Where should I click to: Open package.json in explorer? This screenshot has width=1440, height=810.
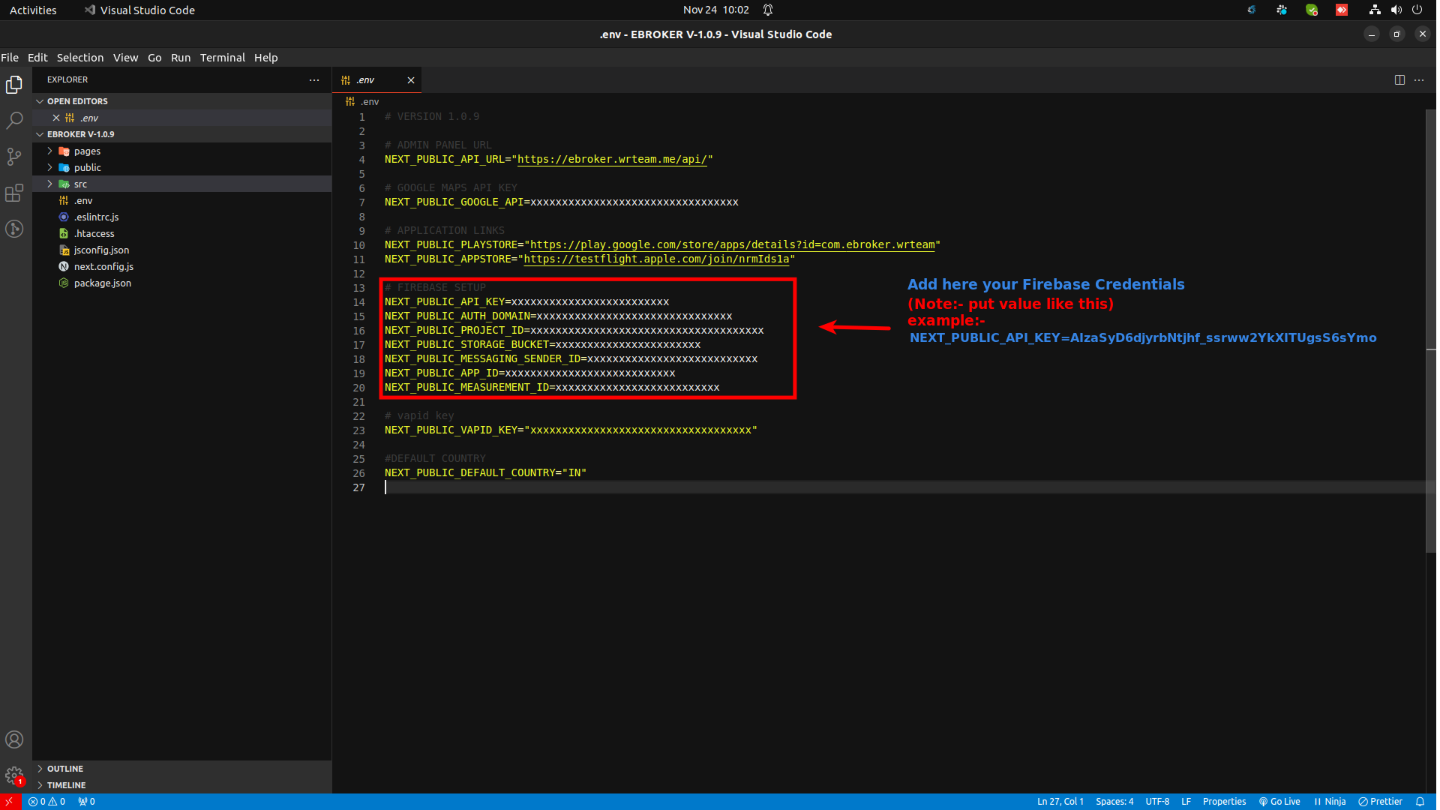[182, 283]
